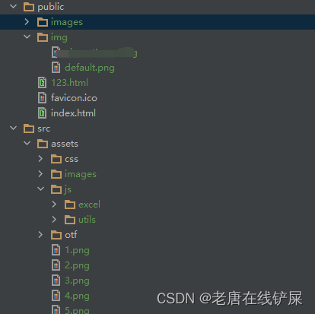This screenshot has width=315, height=314.
Task: Collapse the src folder chevron
Action: pyautogui.click(x=13, y=128)
